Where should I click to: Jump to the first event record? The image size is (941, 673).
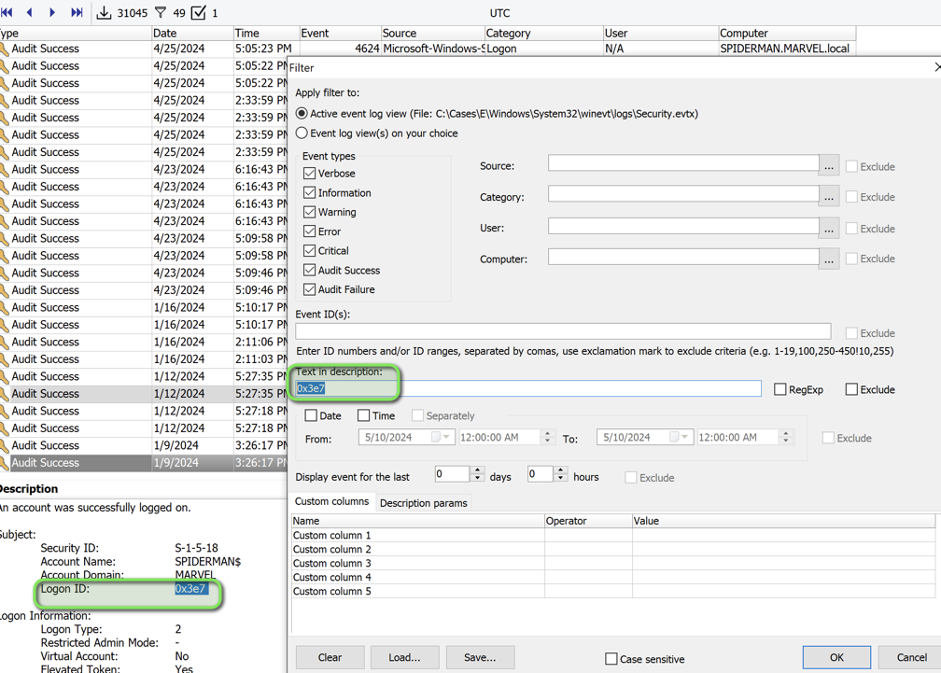click(x=9, y=13)
